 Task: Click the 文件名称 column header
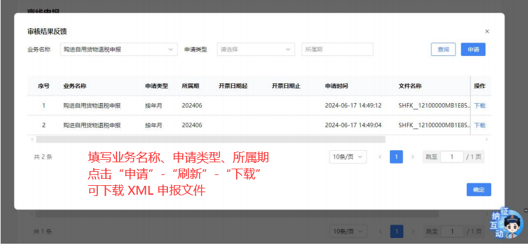410,86
